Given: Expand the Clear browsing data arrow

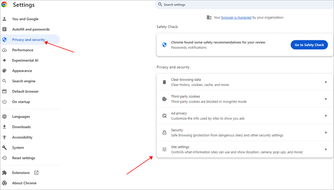Looking at the screenshot, I should point(326,82).
